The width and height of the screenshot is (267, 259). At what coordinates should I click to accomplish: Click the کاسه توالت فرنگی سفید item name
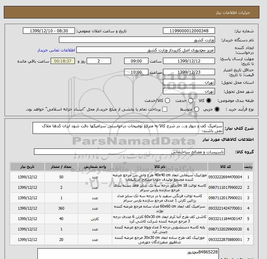tap(160, 198)
